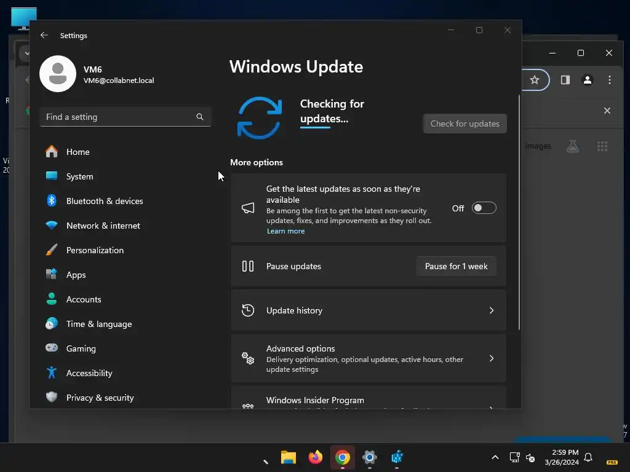Click the Time & language globe icon
This screenshot has width=630, height=472.
point(52,323)
